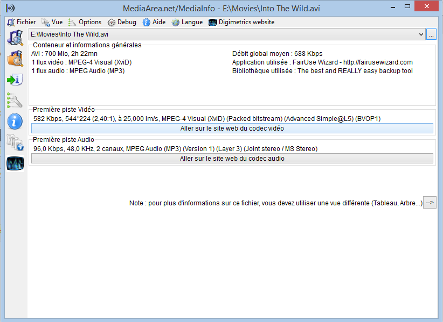
Task: Expand the file path dropdown arrow
Action: [x=421, y=34]
